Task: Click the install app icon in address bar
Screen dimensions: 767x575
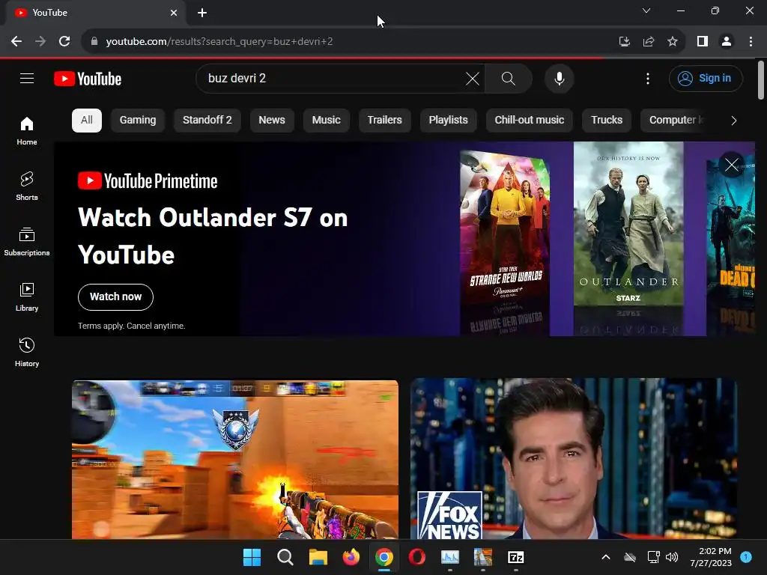Action: point(624,42)
